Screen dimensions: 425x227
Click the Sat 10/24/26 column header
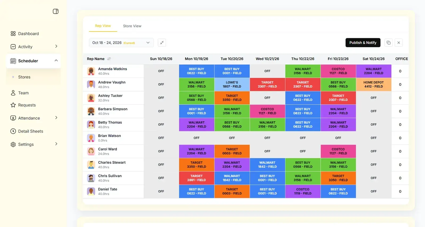[373, 59]
